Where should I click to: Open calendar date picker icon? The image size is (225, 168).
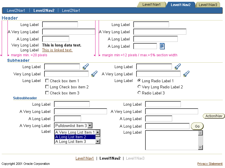click(x=162, y=46)
